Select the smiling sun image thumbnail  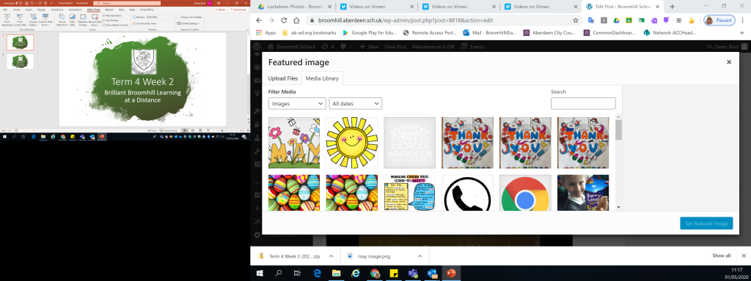(x=351, y=143)
